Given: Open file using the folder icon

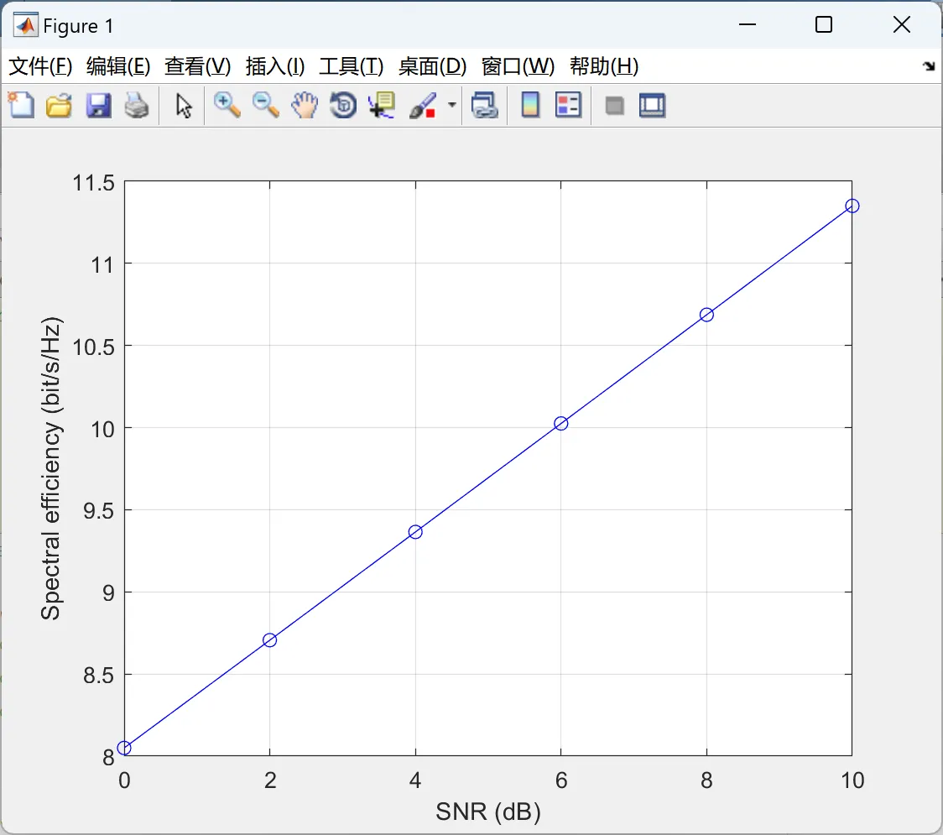Looking at the screenshot, I should point(59,105).
